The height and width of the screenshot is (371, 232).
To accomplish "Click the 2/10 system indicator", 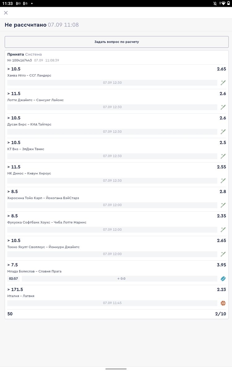I will click(221, 314).
